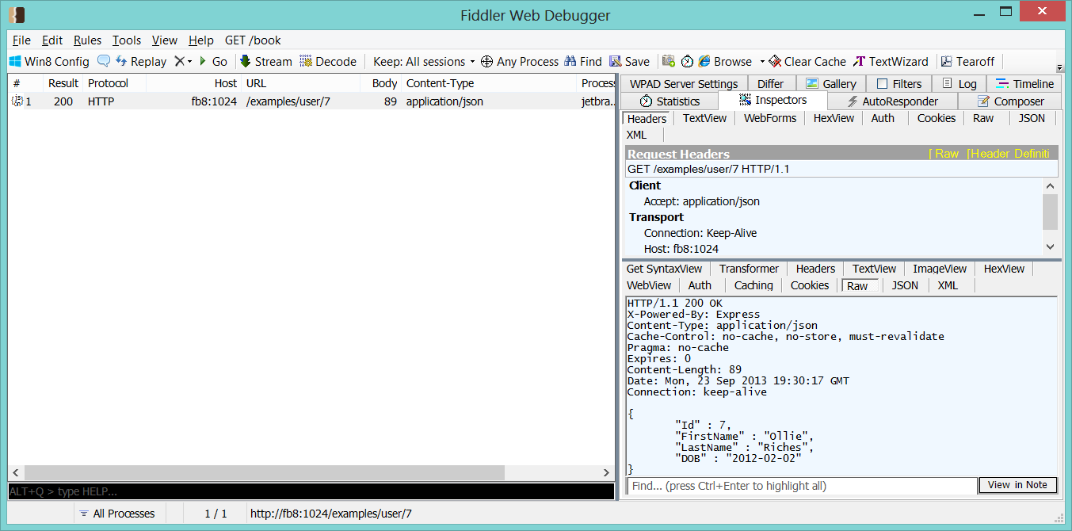1072x531 pixels.
Task: Open the Log tab
Action: [958, 84]
